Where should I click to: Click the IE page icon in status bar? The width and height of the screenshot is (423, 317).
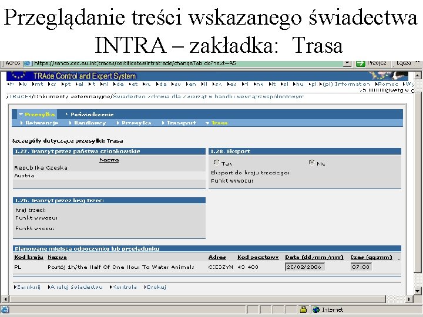pos(5,309)
